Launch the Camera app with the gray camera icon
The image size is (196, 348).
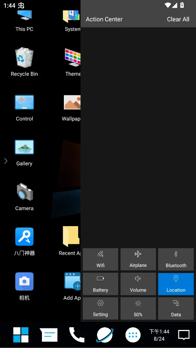[24, 197]
